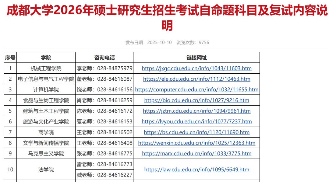Open the ele.cdu.edu.cn info link
This screenshot has height=182, width=329.
(196, 79)
